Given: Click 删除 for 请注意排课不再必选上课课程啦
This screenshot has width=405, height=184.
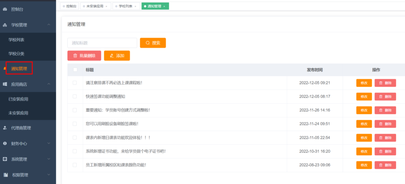Looking at the screenshot, I should (x=385, y=83).
